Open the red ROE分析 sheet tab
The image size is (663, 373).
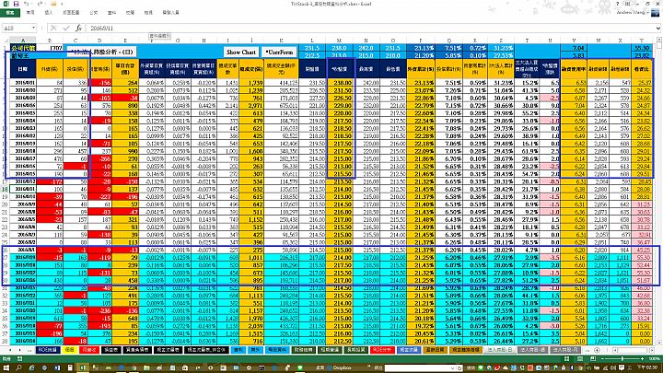[383, 350]
